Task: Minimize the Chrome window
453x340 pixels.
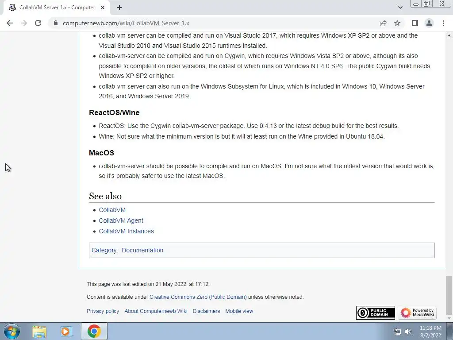Action: point(416,4)
